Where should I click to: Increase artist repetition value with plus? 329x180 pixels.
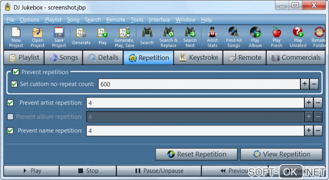[x=309, y=103]
